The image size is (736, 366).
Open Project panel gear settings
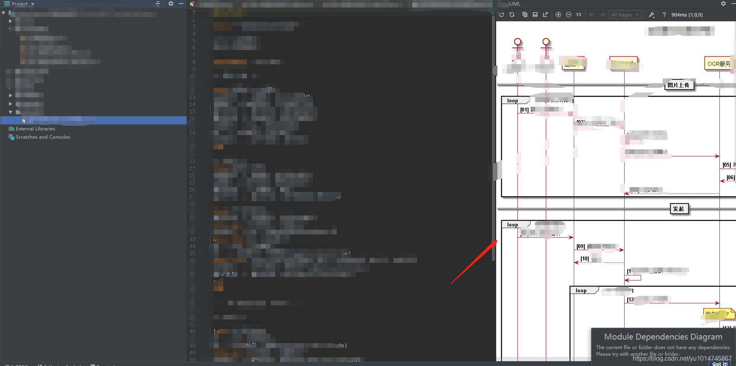click(x=171, y=4)
